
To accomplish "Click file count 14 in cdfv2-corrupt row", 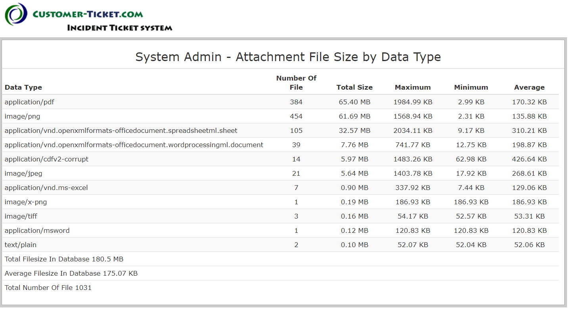I will coord(296,159).
